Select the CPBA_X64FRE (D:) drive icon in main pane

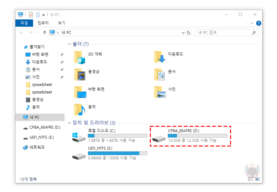tap(159, 139)
